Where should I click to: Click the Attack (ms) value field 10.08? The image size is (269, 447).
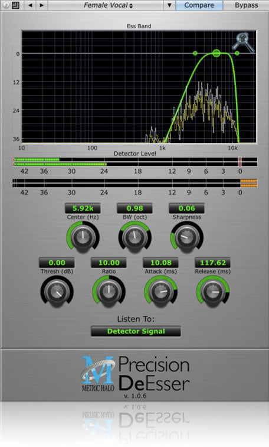pyautogui.click(x=161, y=263)
